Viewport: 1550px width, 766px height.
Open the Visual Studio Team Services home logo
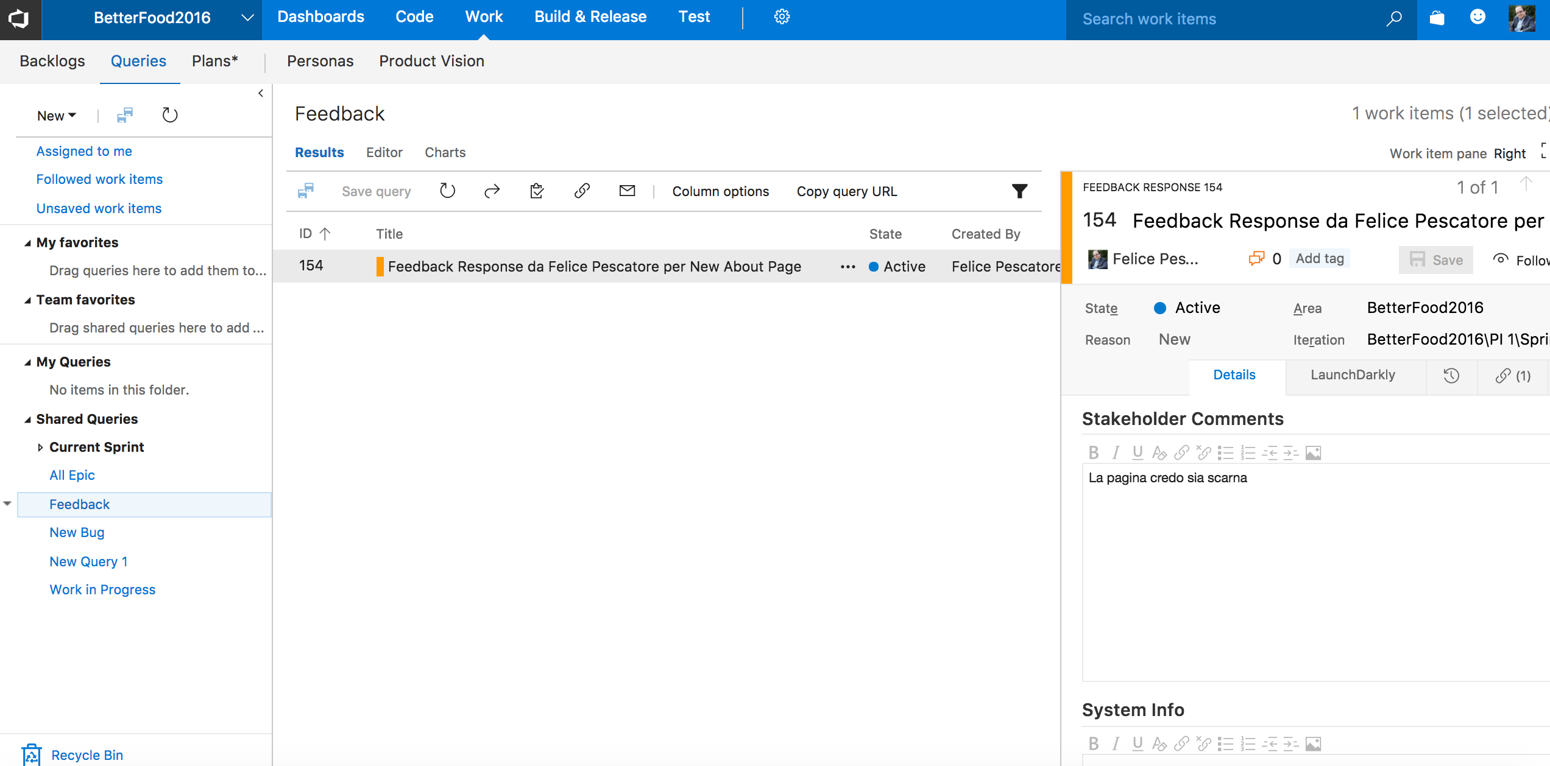point(19,19)
